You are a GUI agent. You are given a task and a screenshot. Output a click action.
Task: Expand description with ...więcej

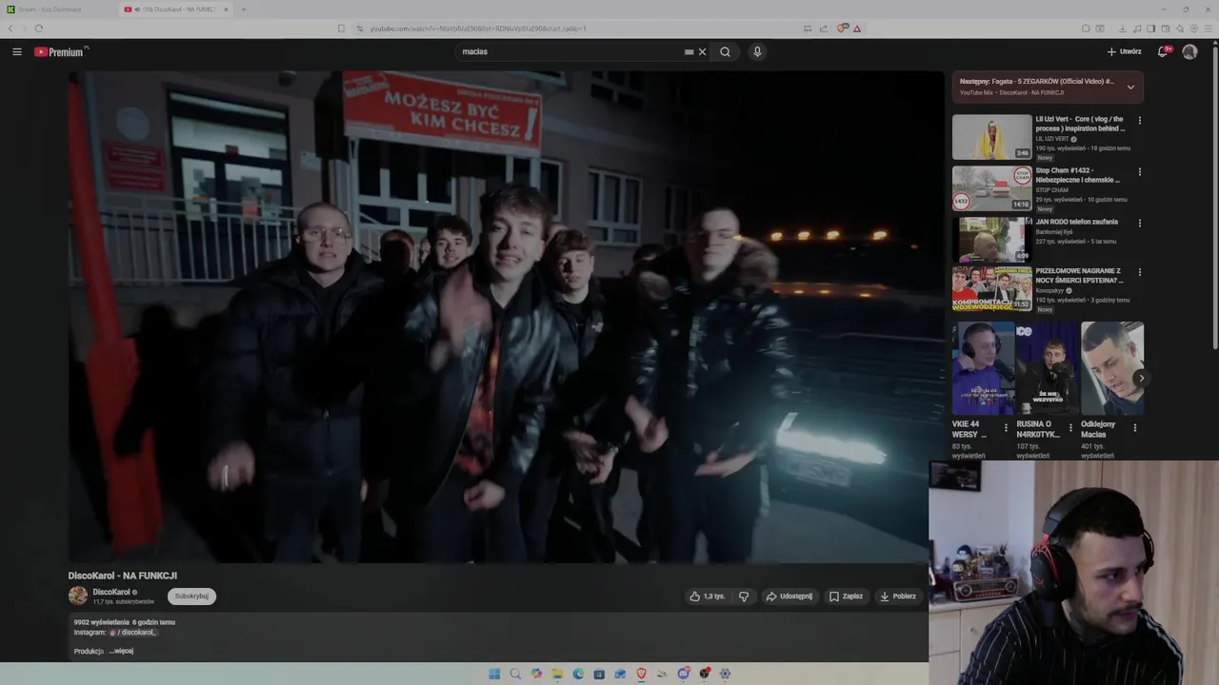tap(121, 651)
